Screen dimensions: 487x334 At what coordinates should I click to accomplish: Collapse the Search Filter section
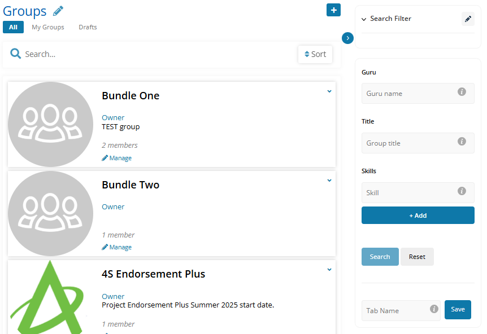point(364,19)
